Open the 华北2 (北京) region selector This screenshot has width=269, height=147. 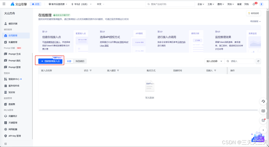point(81,4)
